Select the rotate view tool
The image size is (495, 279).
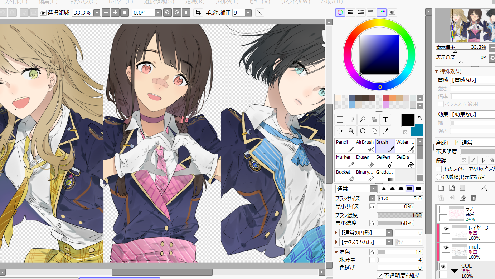363,131
